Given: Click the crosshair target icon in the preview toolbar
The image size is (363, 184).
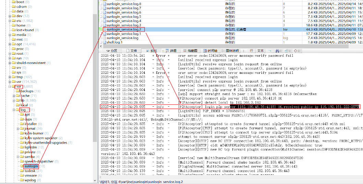Looking at the screenshot, I should point(297,51).
